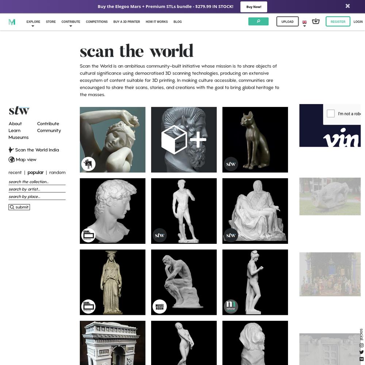Tick the I'm not a robot checkbox
The width and height of the screenshot is (365, 365).
click(x=331, y=114)
